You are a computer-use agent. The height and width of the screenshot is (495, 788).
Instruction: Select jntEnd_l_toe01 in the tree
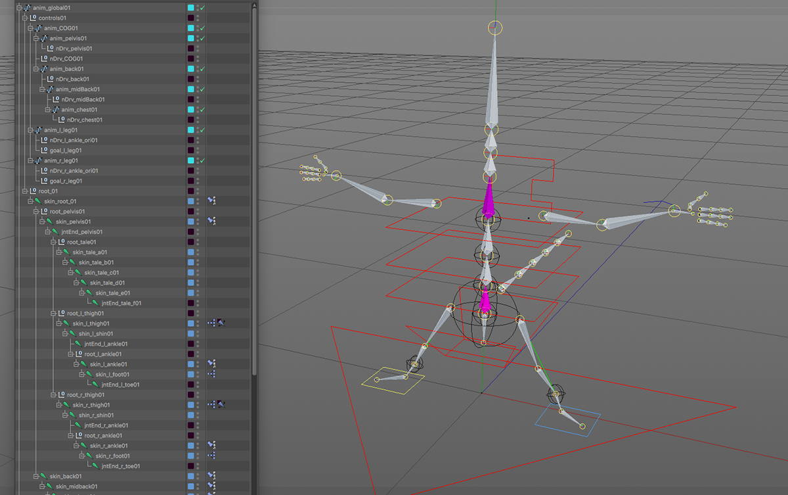pos(120,385)
